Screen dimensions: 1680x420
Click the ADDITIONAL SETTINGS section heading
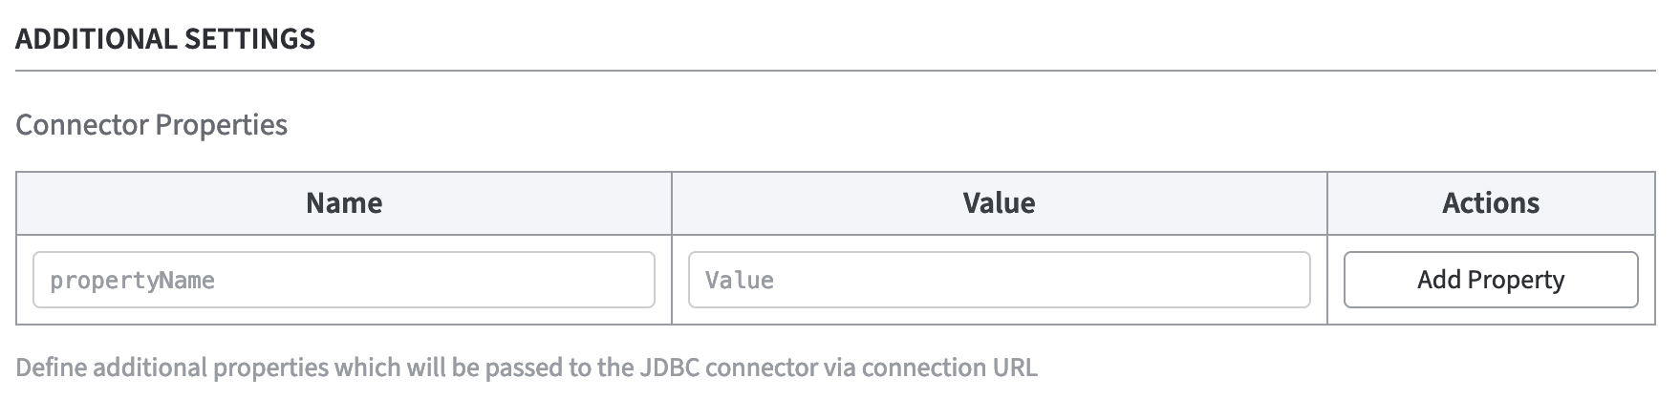point(165,39)
